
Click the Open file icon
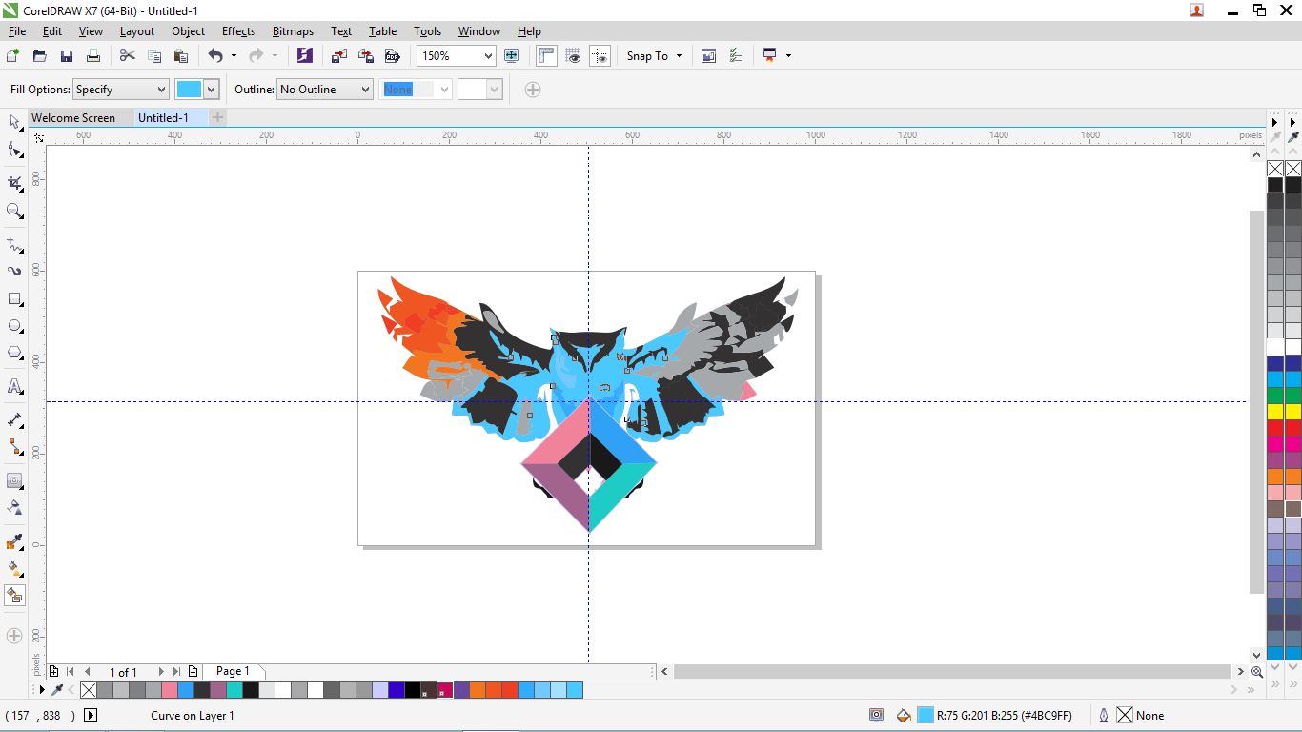[x=39, y=56]
